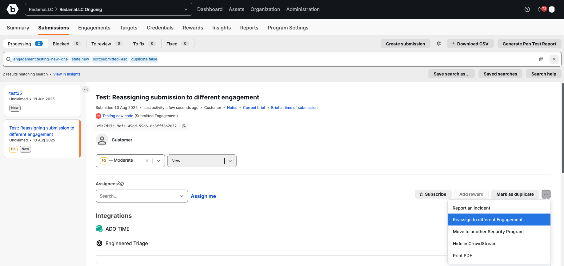Click the Subscribe star button
This screenshot has width=564, height=266.
(x=433, y=194)
